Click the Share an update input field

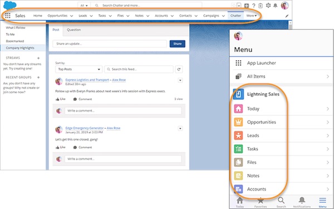coord(110,43)
